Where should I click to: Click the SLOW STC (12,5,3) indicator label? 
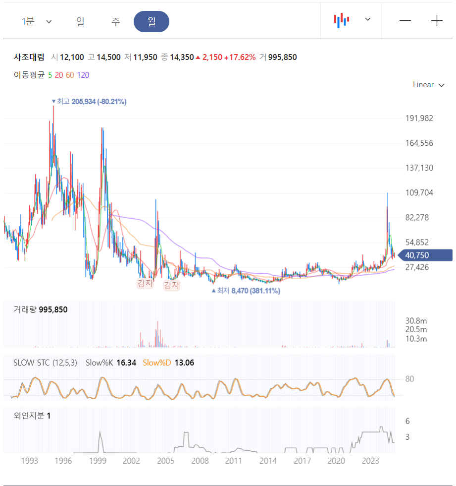pyautogui.click(x=45, y=363)
